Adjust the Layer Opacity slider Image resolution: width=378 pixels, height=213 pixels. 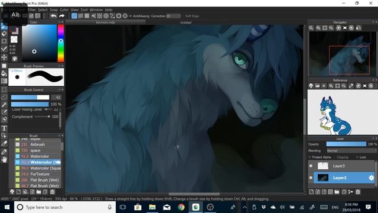click(346, 144)
